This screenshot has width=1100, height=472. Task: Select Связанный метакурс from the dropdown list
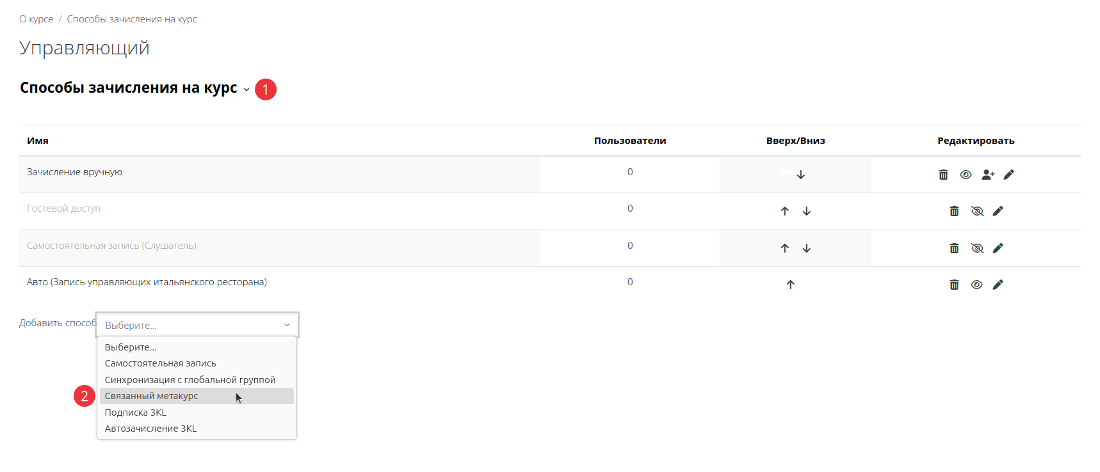[152, 396]
